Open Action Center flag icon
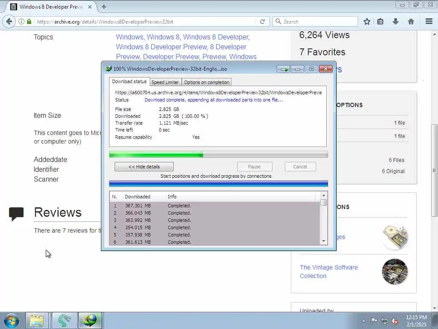The height and width of the screenshot is (329, 438). tap(373, 320)
